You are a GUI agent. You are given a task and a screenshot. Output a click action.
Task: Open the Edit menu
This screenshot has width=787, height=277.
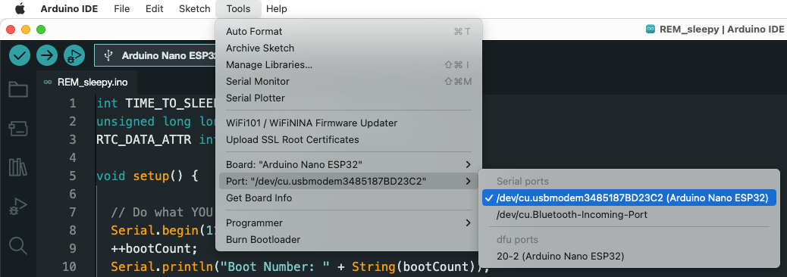point(154,8)
